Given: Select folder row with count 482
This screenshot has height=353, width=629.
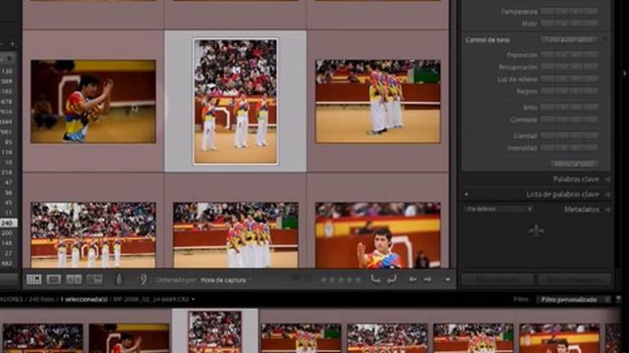Looking at the screenshot, I should (x=9, y=264).
